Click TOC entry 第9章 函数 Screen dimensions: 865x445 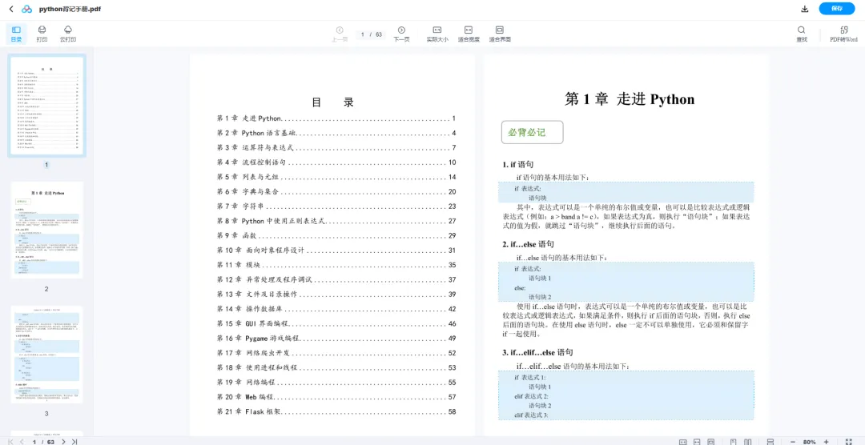pos(336,235)
